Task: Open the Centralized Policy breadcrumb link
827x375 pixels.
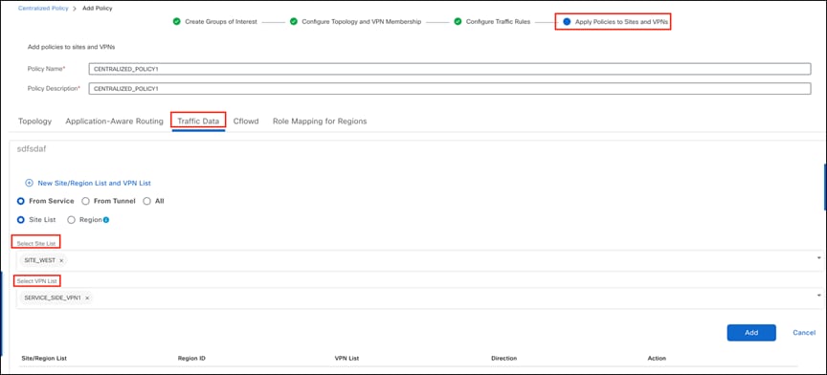Action: pos(43,9)
